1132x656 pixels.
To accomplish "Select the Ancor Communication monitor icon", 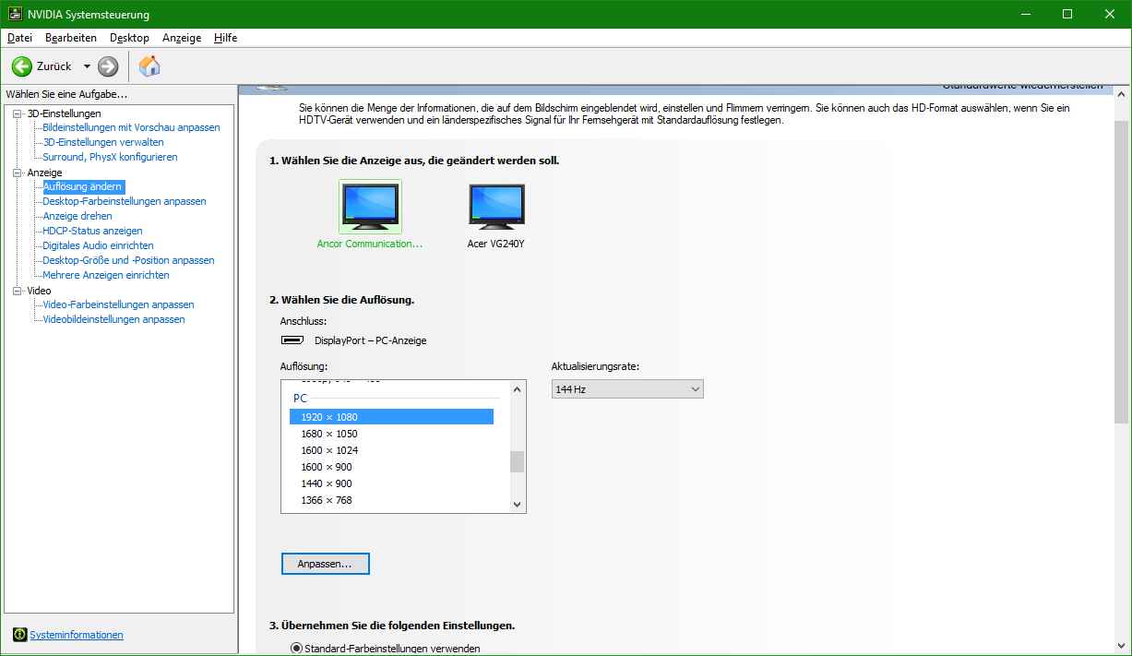I will tap(370, 207).
